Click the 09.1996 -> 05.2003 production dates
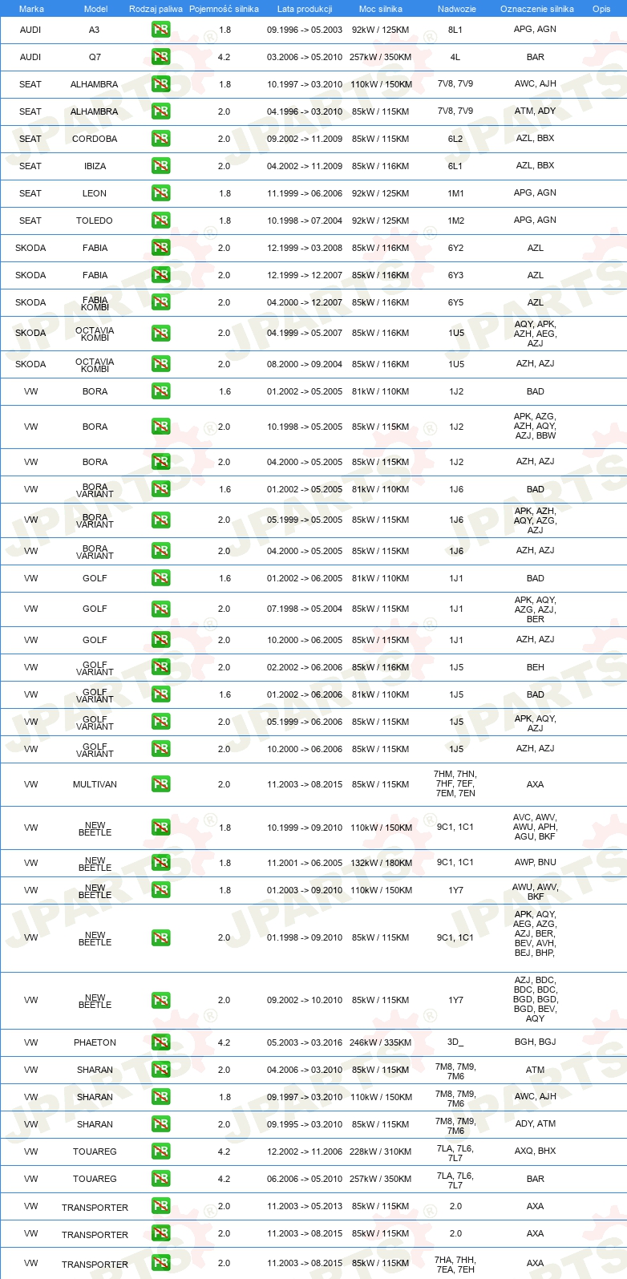This screenshot has width=627, height=1279. (305, 30)
